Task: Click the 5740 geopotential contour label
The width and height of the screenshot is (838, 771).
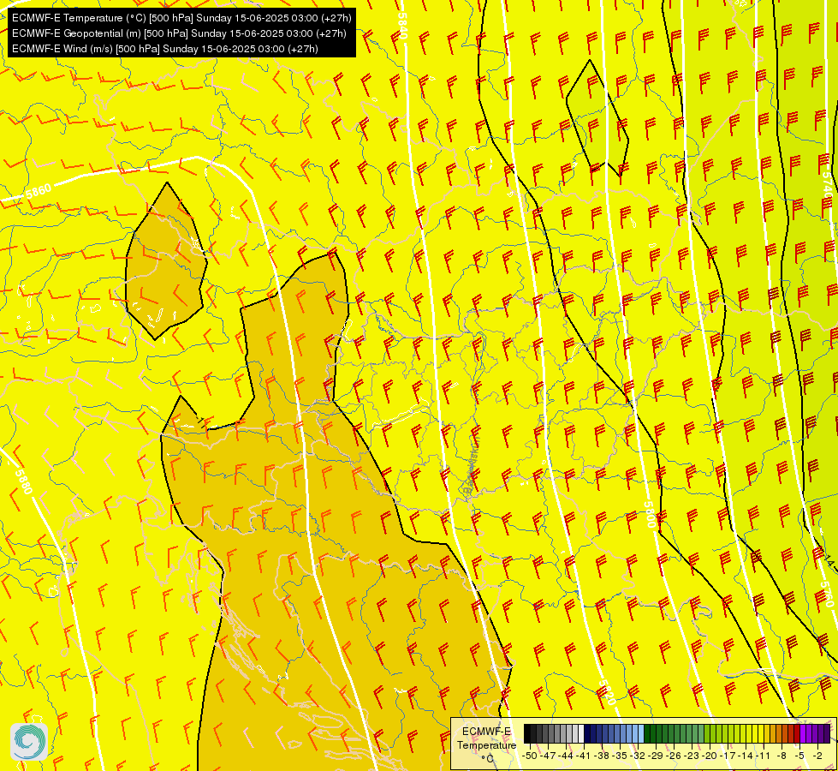Action: [827, 185]
